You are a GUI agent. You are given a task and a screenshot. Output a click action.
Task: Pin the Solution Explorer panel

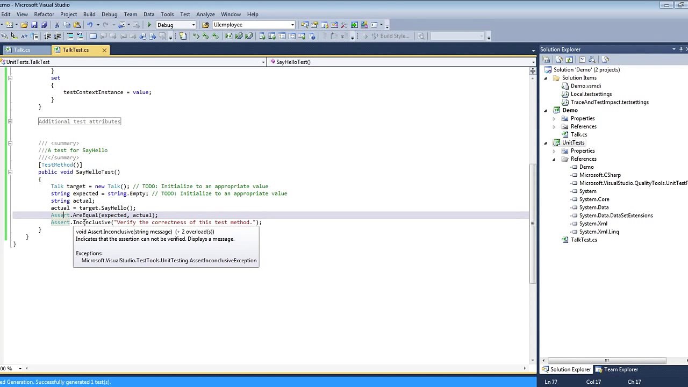point(681,49)
